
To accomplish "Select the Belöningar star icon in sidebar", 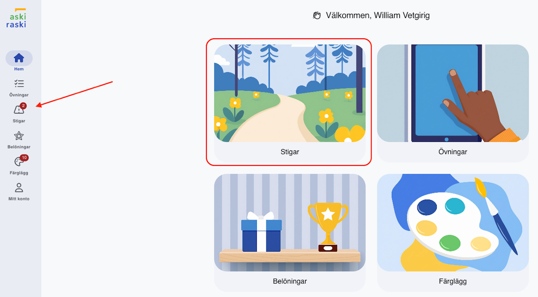I will pos(19,136).
